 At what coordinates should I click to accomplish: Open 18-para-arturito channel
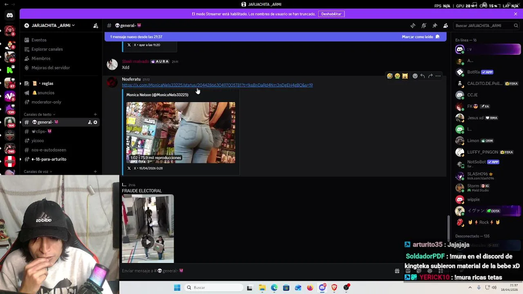pos(61,159)
